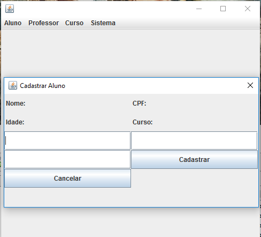
Task: Open the Professor menu
Action: click(x=44, y=23)
